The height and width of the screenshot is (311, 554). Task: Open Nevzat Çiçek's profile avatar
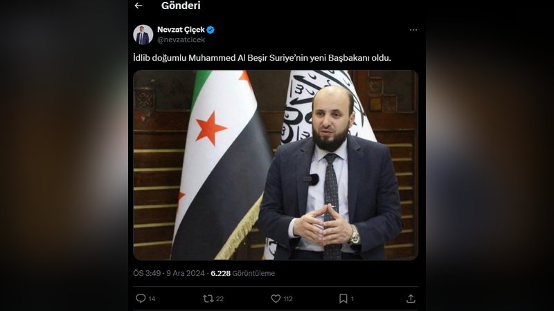point(143,35)
